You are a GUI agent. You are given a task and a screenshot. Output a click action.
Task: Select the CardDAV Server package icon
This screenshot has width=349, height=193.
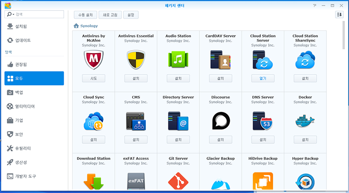coord(220,60)
